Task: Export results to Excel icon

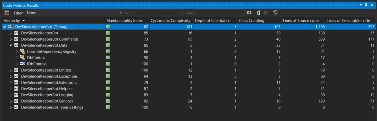Action: pos(258,13)
